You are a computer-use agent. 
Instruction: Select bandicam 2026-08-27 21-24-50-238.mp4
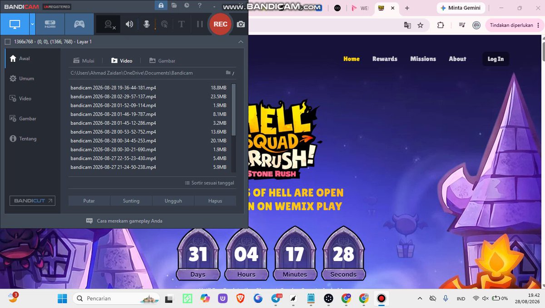[149, 167]
